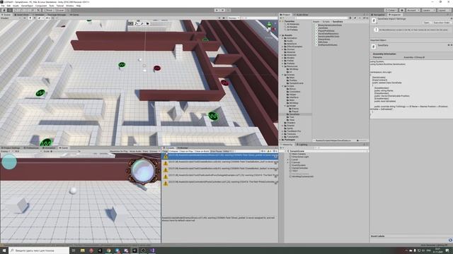Click the Execution Order button
453x254 pixels.
tap(442, 23)
